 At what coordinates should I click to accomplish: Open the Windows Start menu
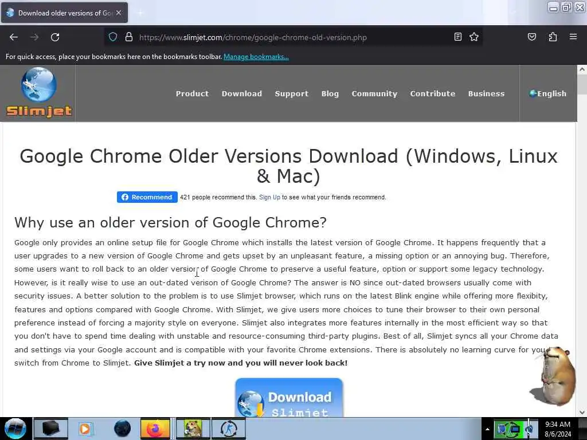tap(15, 429)
